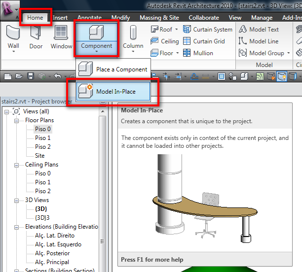The image size is (302, 272).
Task: Switch to the Massing & Site tab
Action: coord(159,18)
